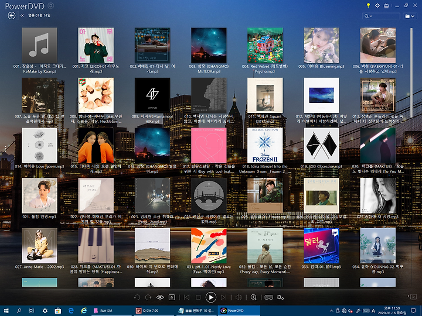This screenshot has width=422, height=316.
Task: Switch to the 윈도우 10 Notepad taskbar window
Action: [196, 311]
